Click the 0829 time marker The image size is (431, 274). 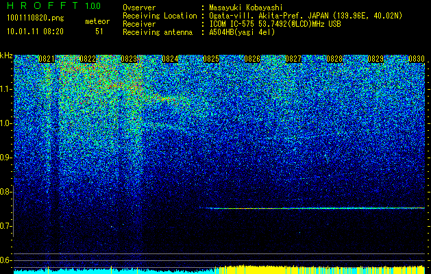375,59
